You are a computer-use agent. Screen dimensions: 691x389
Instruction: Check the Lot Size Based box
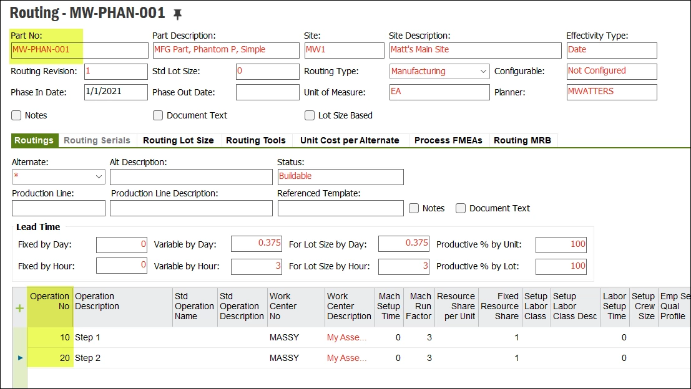coord(310,115)
